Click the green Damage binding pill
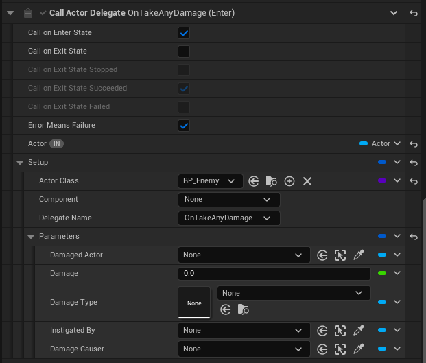This screenshot has width=426, height=363. pos(382,273)
